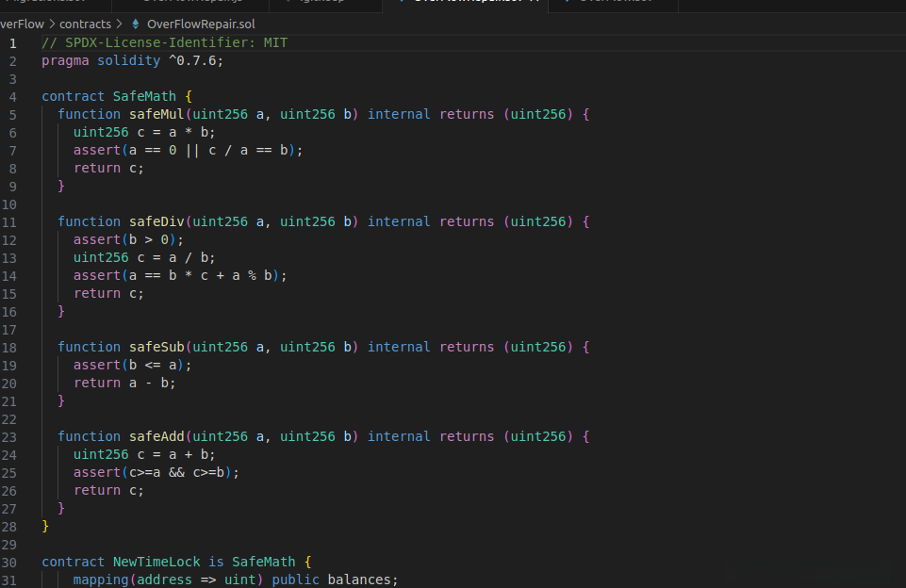The image size is (906, 588).
Task: Click the safeSub function name
Action: coord(156,347)
